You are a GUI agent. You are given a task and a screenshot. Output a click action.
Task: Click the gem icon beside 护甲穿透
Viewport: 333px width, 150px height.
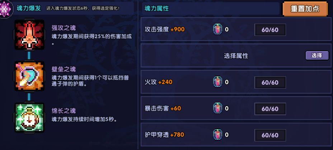tap(217, 135)
